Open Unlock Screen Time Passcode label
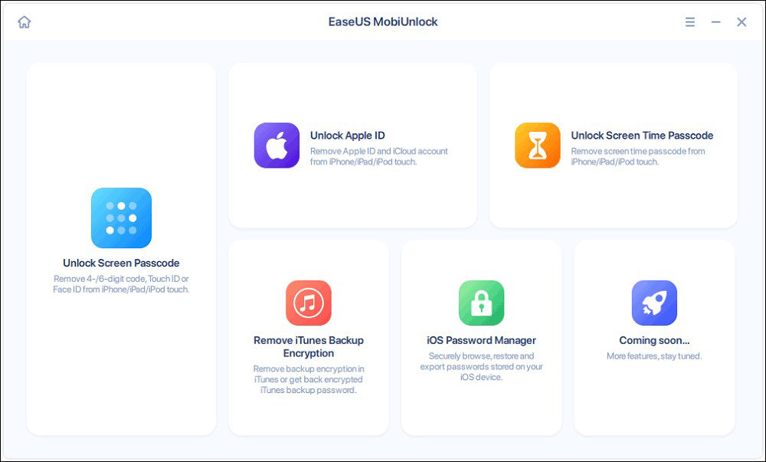Screen dimensions: 766x462 click(642, 136)
